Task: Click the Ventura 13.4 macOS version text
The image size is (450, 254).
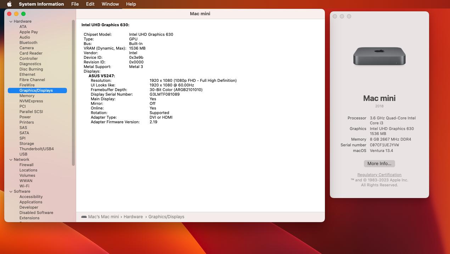Action: (381, 151)
